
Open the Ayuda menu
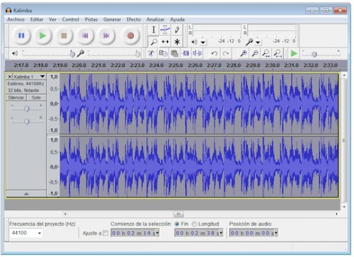click(177, 20)
